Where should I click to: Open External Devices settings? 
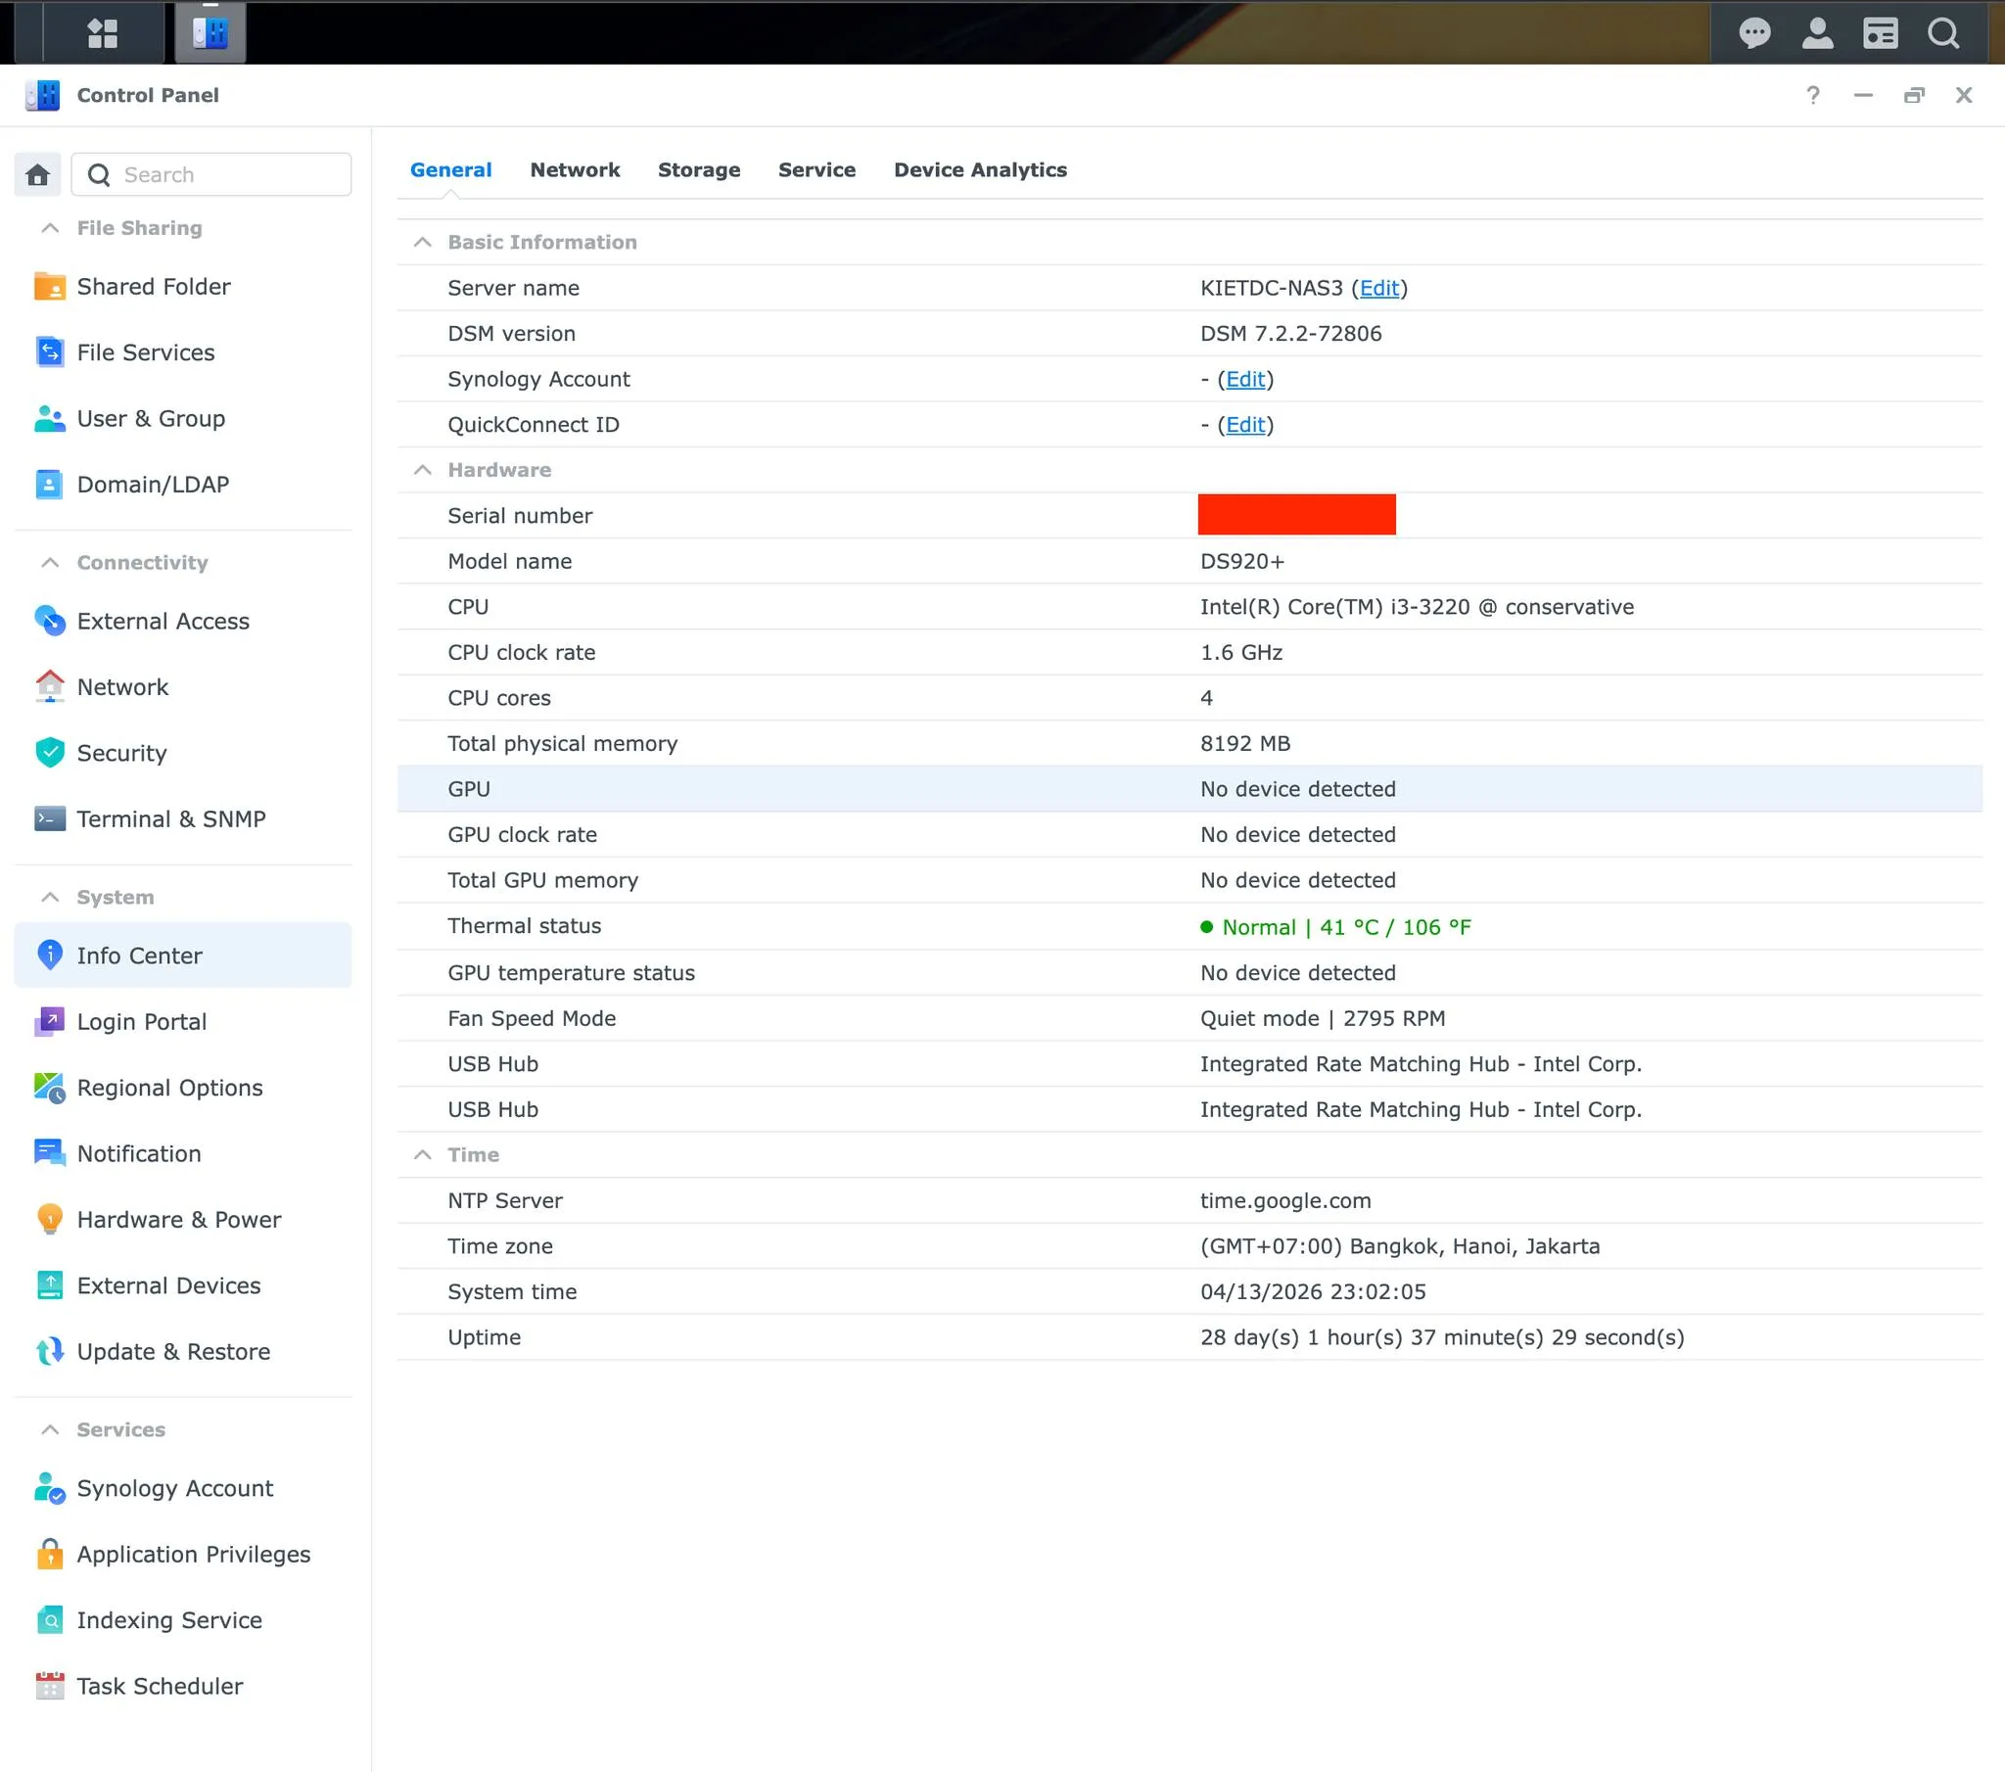[183, 1285]
